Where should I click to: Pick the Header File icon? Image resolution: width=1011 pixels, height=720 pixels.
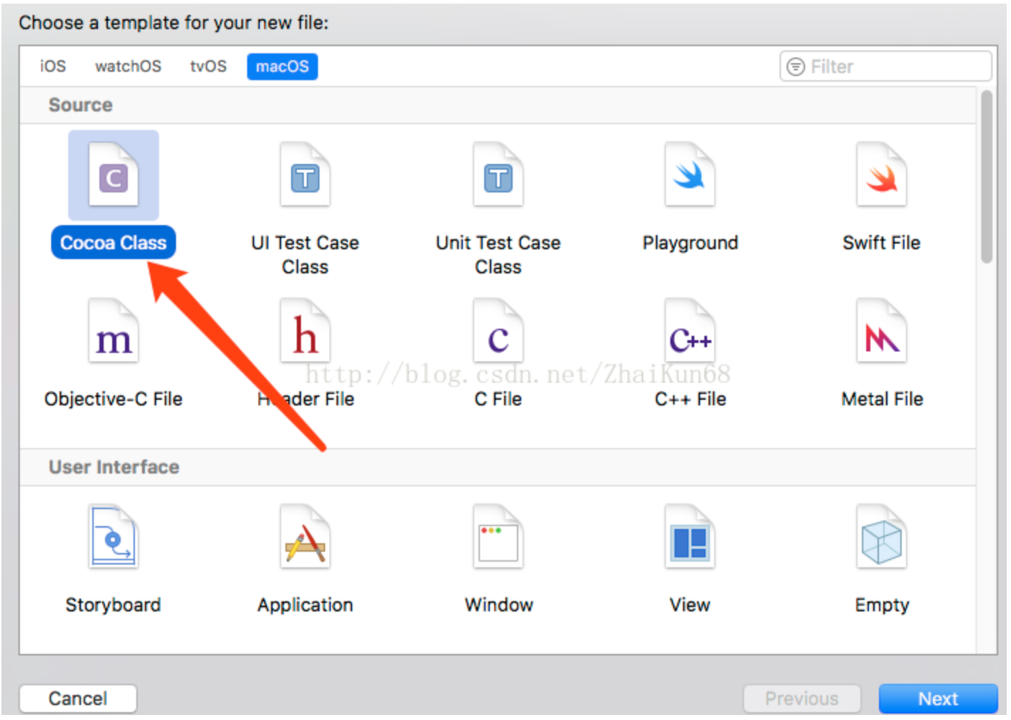click(x=305, y=332)
